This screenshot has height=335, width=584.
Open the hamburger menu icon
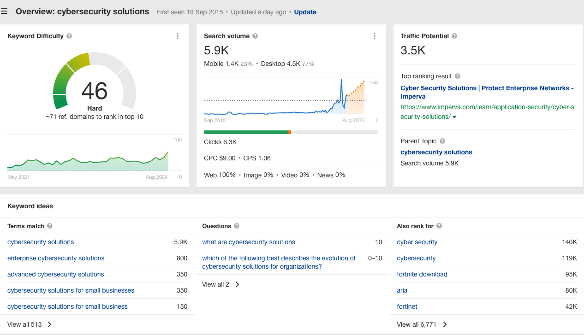(5, 12)
